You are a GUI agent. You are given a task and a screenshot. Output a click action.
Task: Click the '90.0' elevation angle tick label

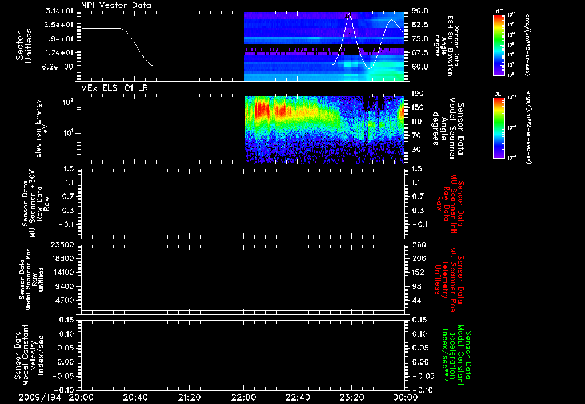click(x=420, y=11)
